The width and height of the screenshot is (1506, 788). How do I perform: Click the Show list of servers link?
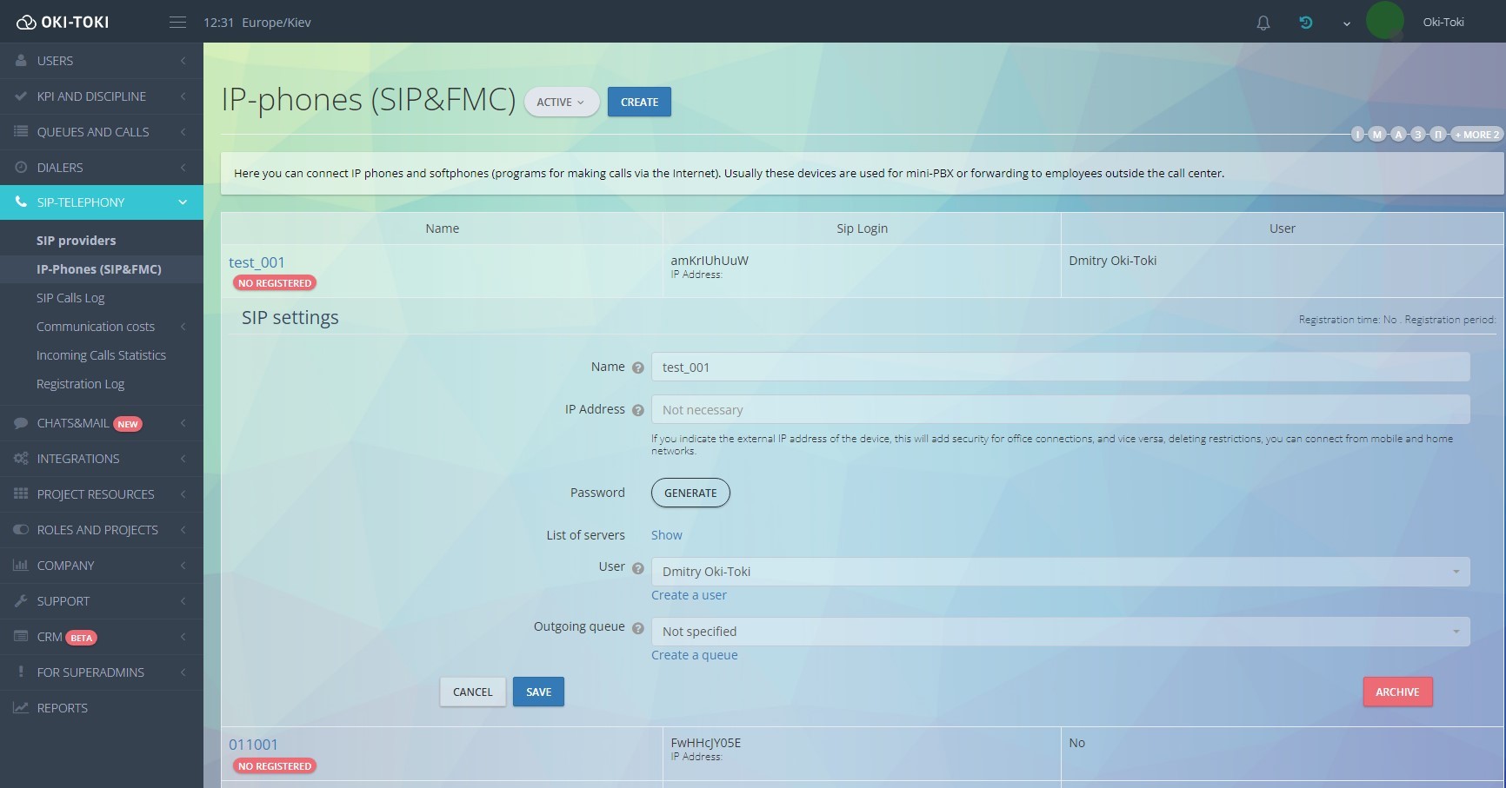[x=666, y=535]
